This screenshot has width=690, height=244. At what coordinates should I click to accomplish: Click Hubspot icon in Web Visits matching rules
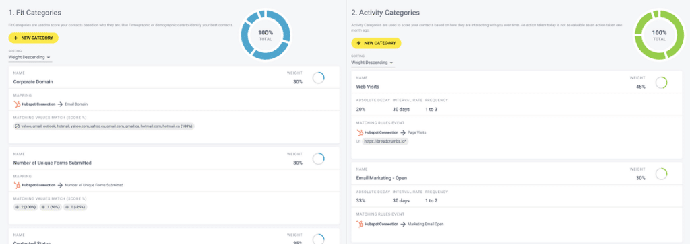tap(360, 132)
